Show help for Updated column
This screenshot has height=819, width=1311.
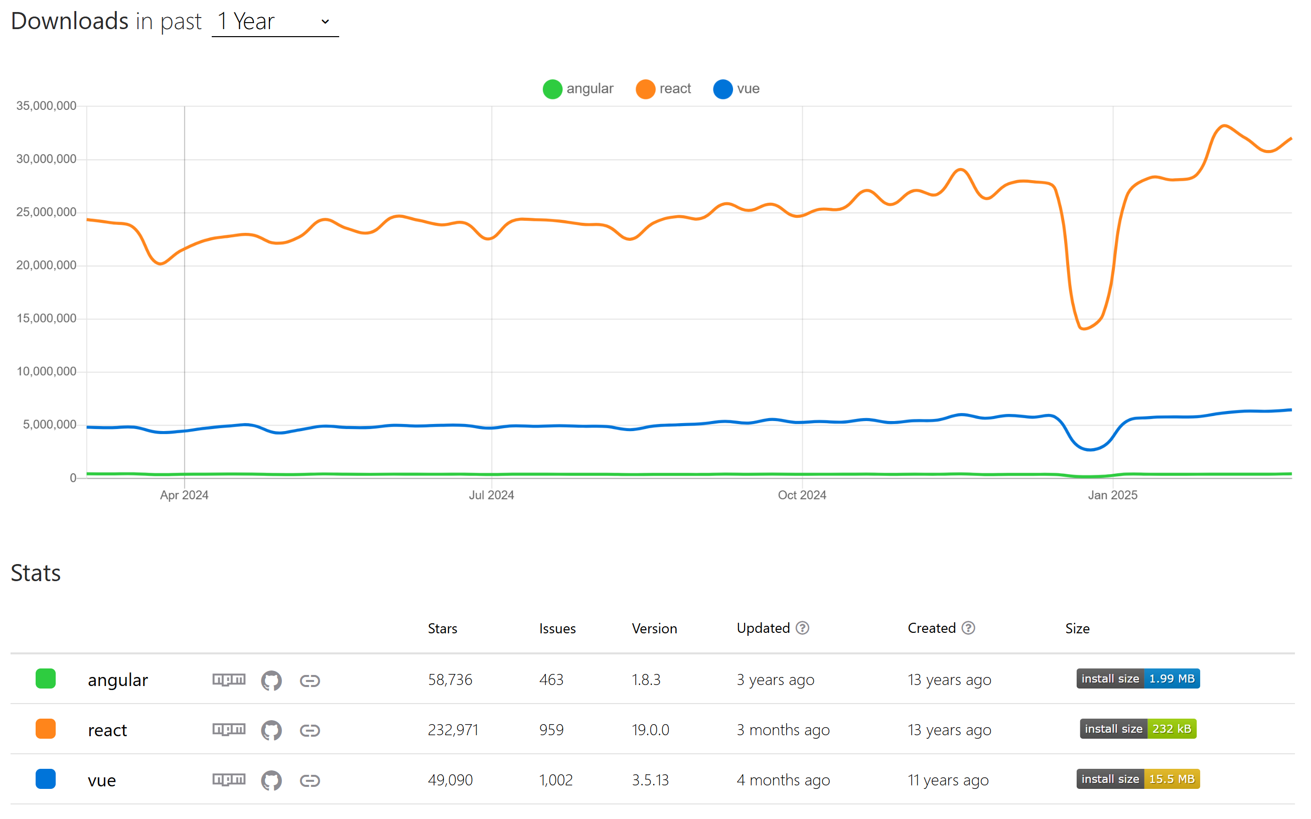point(803,628)
